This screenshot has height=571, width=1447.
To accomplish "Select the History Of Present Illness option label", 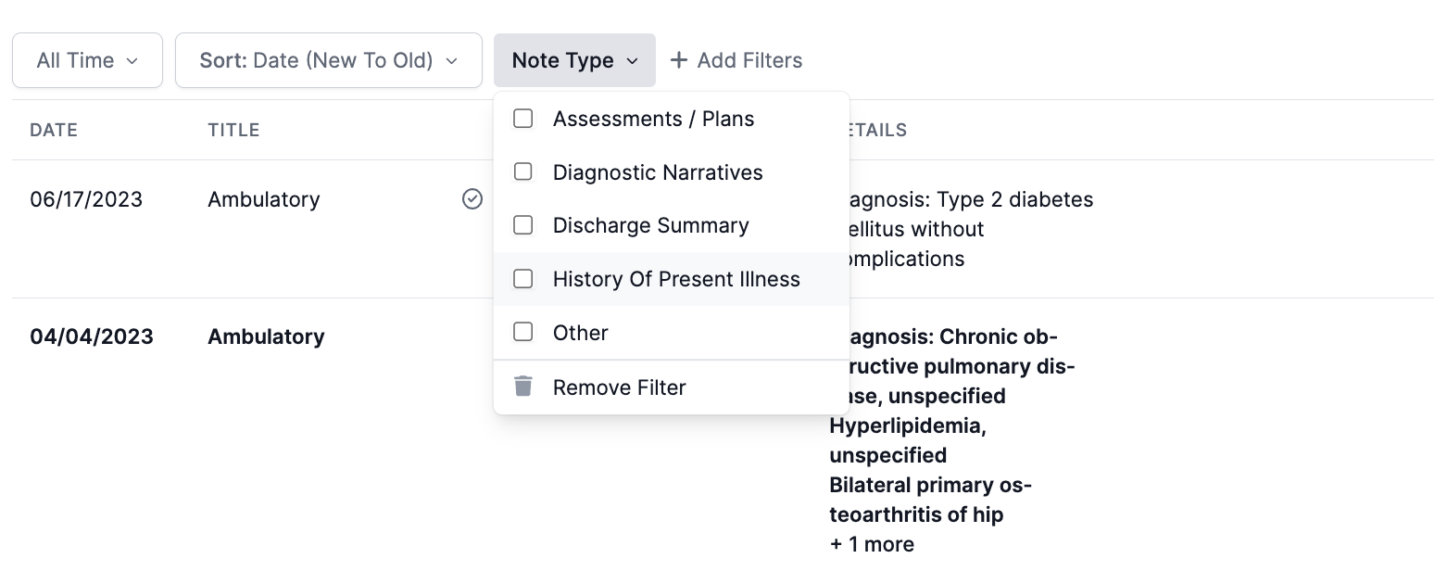I will [676, 279].
